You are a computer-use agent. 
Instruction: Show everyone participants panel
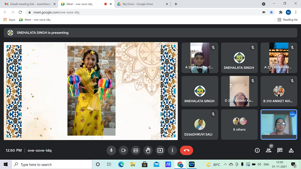click(268, 150)
